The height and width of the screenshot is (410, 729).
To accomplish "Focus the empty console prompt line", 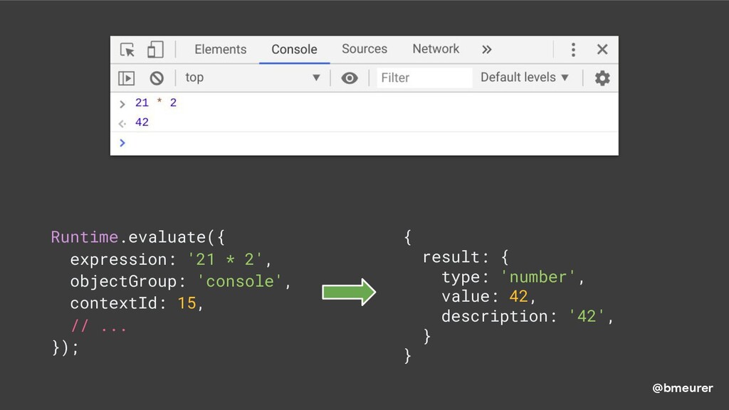I will [364, 143].
